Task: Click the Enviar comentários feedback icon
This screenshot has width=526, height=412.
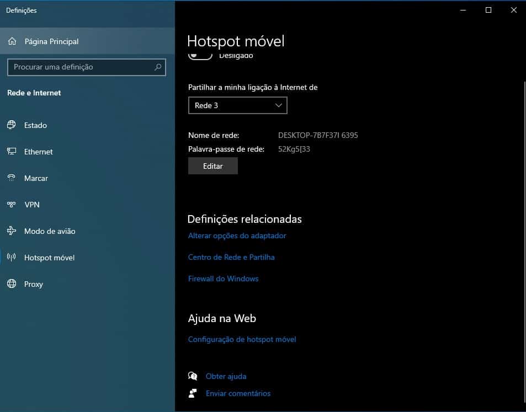Action: 193,393
